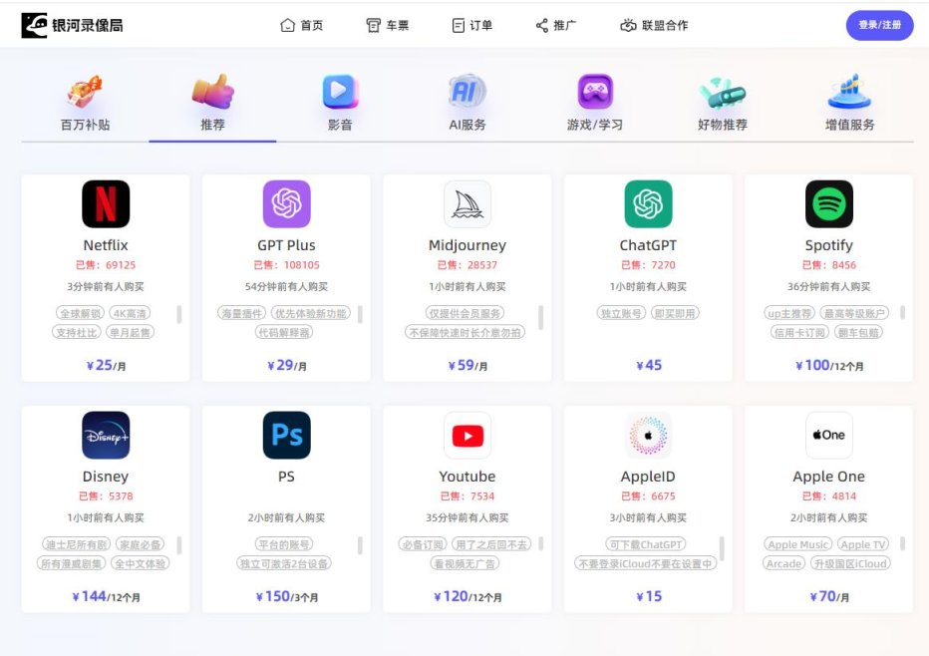Click 已售: 108105 on GPT Plus
929x656 pixels.
click(287, 265)
